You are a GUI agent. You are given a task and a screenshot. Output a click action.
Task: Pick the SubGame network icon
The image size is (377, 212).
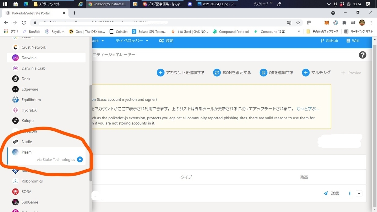[15, 202]
